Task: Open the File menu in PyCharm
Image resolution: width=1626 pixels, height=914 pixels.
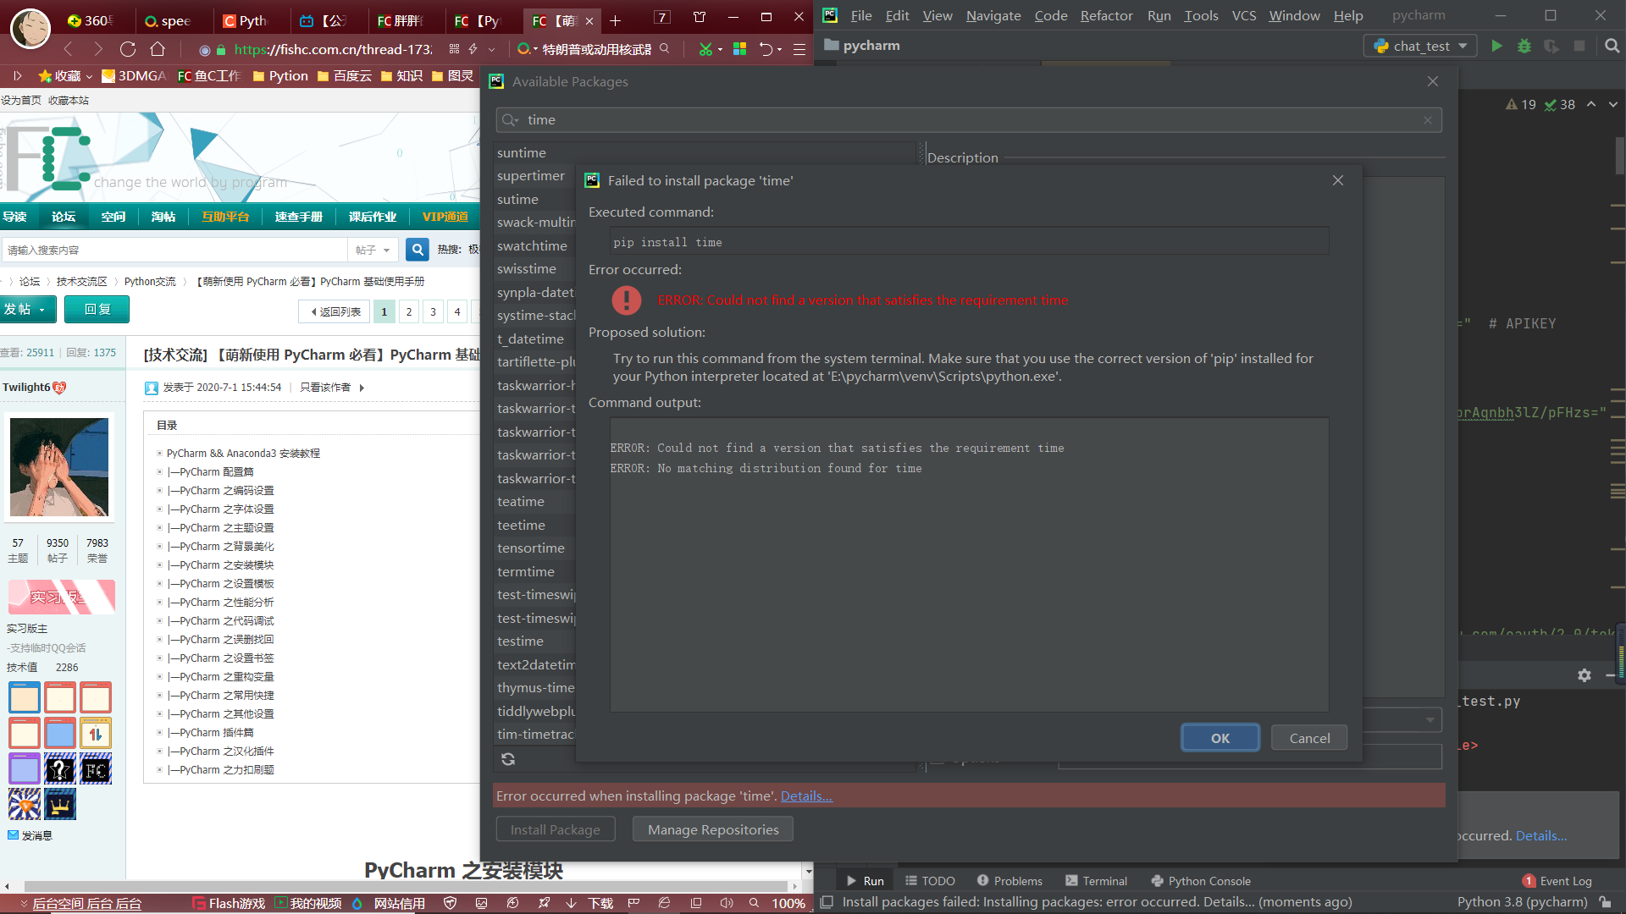Action: point(861,15)
